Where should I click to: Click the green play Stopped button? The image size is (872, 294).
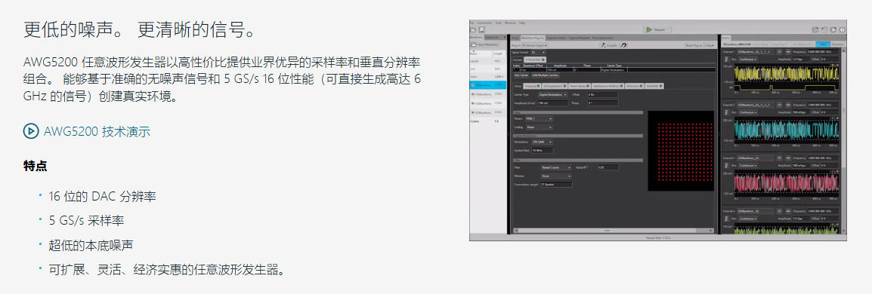pyautogui.click(x=657, y=29)
